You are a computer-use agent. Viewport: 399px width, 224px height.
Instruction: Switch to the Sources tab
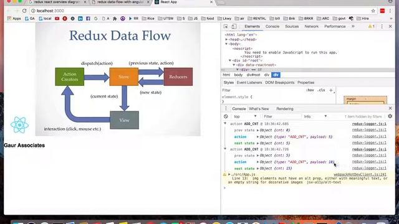[x=292, y=26]
